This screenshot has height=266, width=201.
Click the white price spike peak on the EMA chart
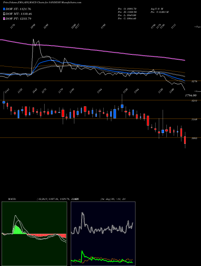pos(33,39)
